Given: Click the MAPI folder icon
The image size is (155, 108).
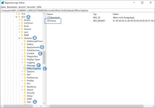Looking at the screenshot, I should pyautogui.click(x=22, y=35).
